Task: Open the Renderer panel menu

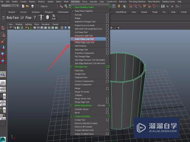Action: 46,24
